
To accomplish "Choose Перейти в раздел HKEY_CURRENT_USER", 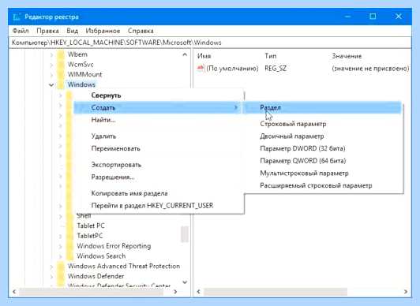I will (159, 206).
